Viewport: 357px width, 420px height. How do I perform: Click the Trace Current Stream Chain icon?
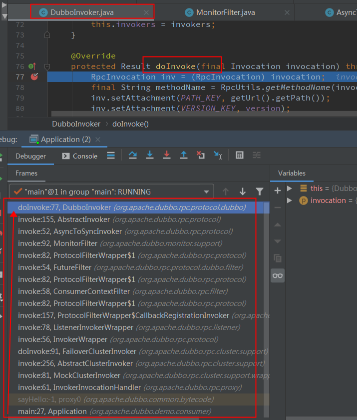pos(257,155)
